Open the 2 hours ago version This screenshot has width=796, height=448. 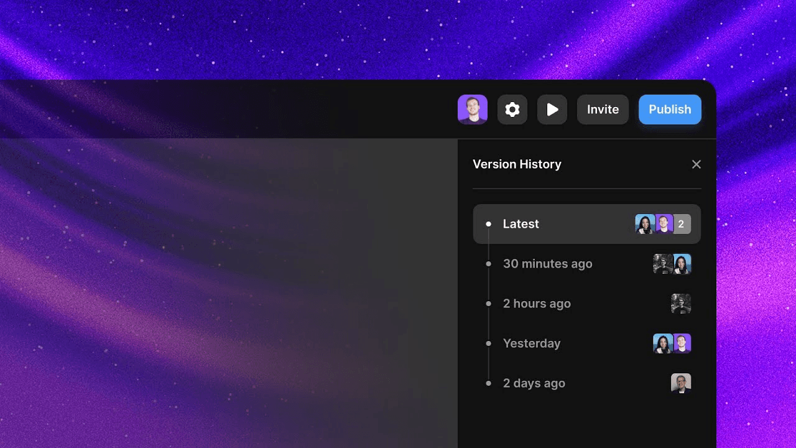[537, 304]
